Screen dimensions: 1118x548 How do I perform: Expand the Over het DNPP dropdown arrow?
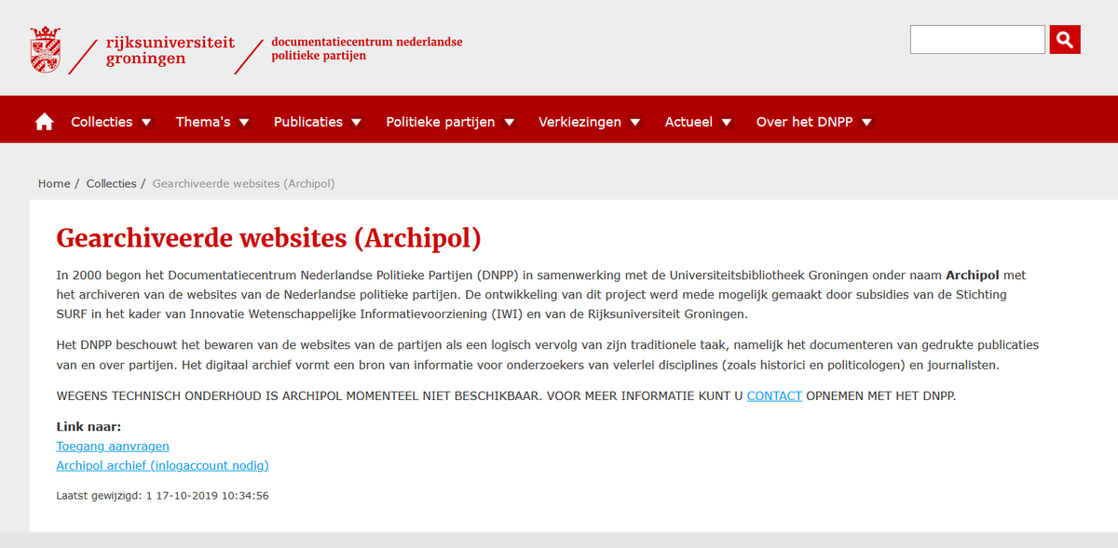click(x=866, y=122)
